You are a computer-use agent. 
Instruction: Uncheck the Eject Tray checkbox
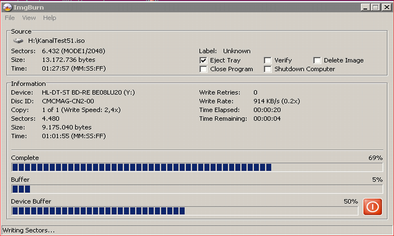click(x=203, y=60)
